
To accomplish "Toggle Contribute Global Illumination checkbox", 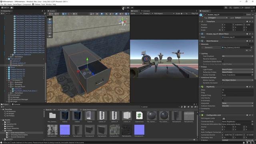I will click(x=223, y=62).
